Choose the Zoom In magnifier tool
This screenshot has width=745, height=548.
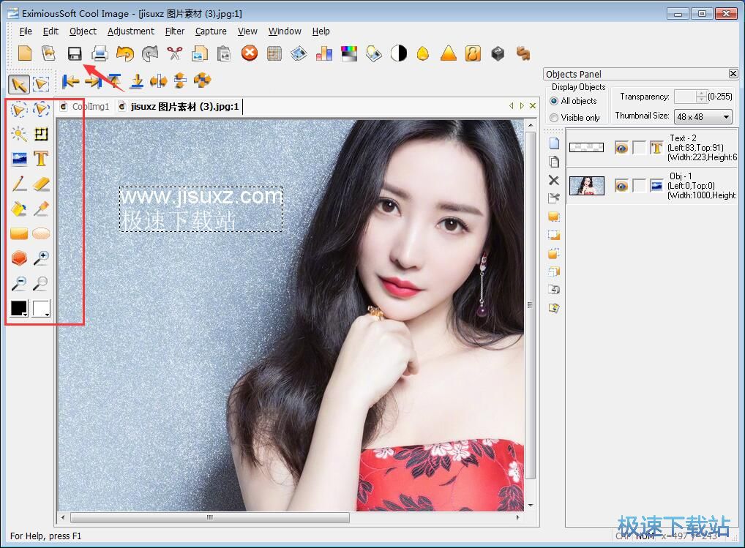[x=41, y=258]
